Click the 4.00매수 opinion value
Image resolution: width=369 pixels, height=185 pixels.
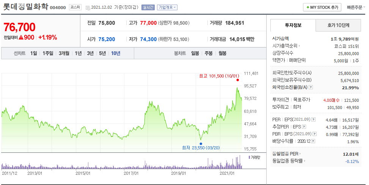331,100
